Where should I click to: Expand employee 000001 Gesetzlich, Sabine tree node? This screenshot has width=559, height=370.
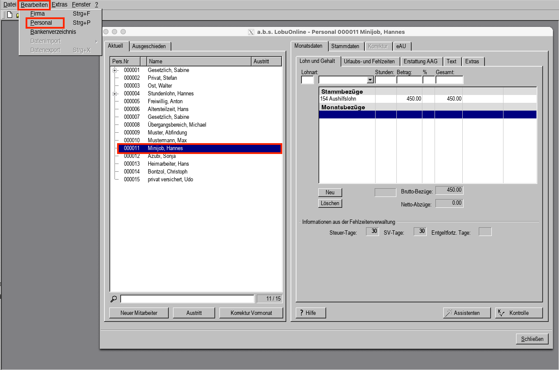click(x=114, y=70)
